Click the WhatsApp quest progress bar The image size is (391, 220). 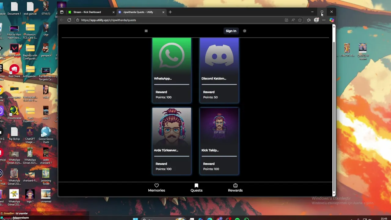coord(172,84)
